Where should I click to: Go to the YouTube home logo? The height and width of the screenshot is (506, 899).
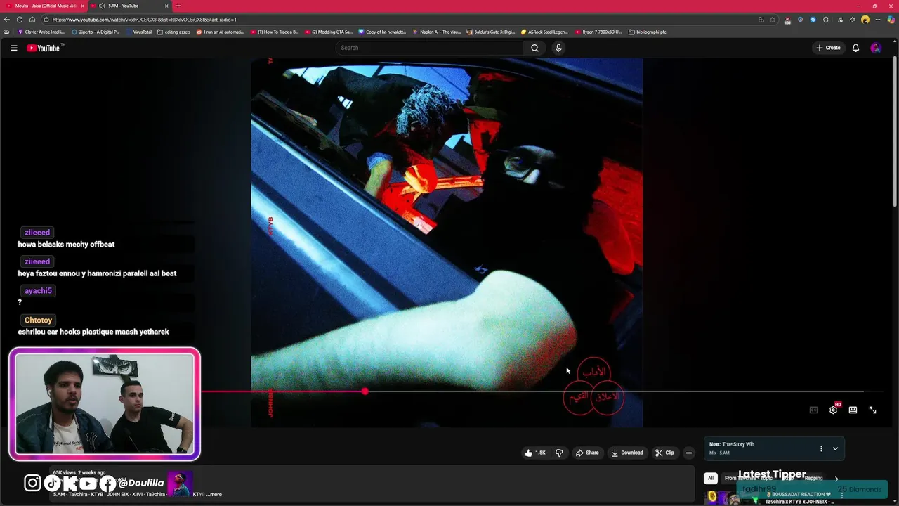pyautogui.click(x=44, y=48)
